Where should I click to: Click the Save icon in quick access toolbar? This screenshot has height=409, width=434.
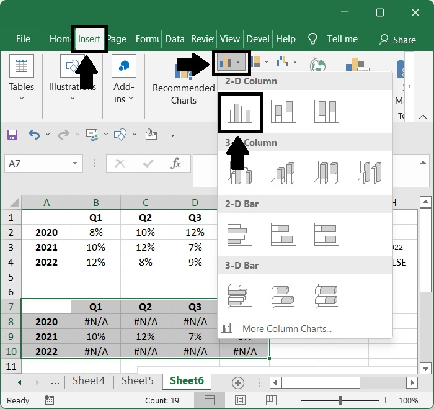pyautogui.click(x=12, y=135)
